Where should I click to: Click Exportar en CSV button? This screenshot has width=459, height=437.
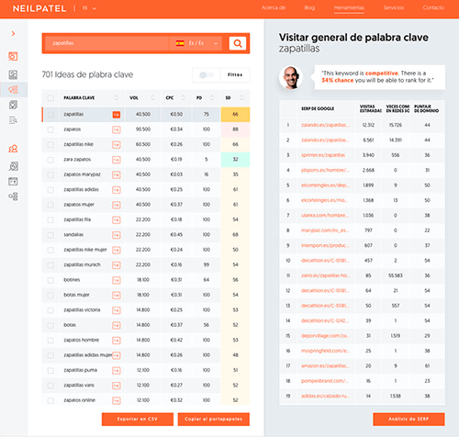[x=138, y=419]
